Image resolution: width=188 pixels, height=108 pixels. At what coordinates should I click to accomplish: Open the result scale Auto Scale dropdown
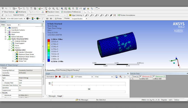tap(24, 19)
